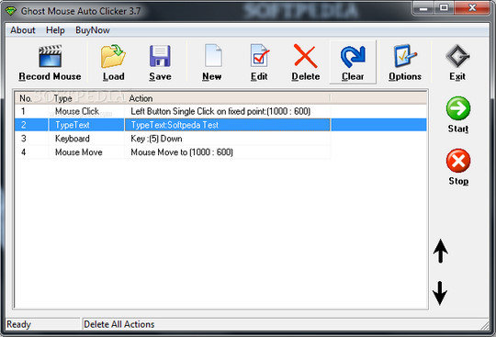Viewport: 496px width, 337px height.
Task: Click the Type column header
Action: pyautogui.click(x=86, y=98)
